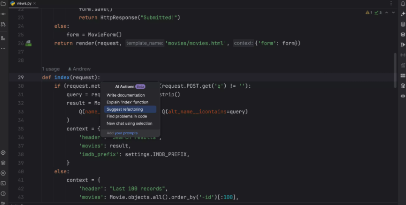Click the 'else:' keyword on line 40
Screen dimensions: 406x205
point(62,172)
